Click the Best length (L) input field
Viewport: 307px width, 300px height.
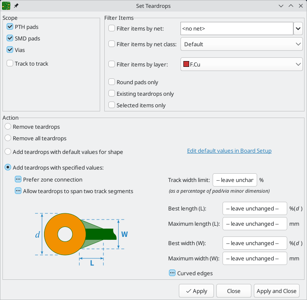[254, 208]
